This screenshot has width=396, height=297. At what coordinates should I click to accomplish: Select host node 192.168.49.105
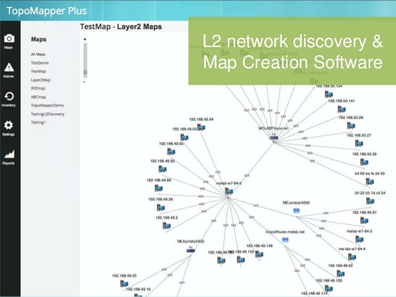328,288
